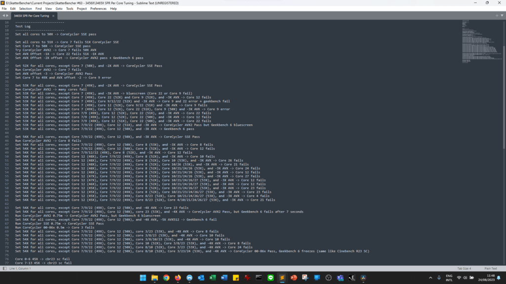Open the Project menu
The width and height of the screenshot is (506, 284).
point(82,9)
